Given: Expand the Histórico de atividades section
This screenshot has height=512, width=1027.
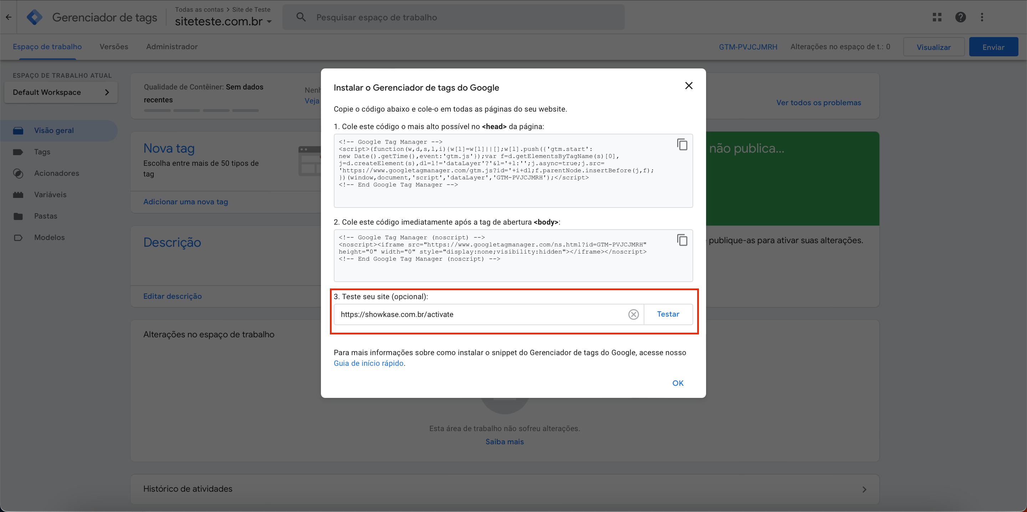Looking at the screenshot, I should point(864,489).
